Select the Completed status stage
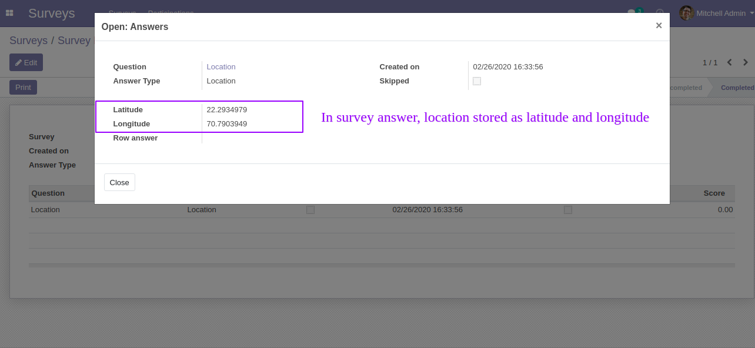Image resolution: width=755 pixels, height=348 pixels. [737, 88]
